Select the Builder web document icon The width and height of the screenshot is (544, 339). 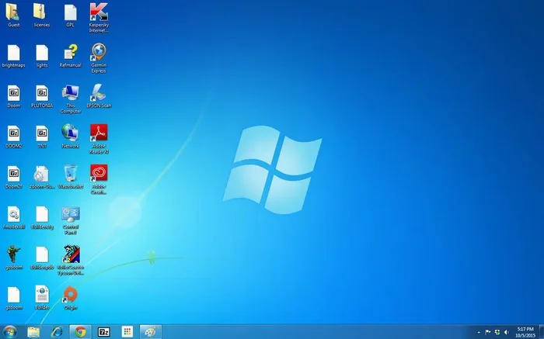tap(42, 295)
